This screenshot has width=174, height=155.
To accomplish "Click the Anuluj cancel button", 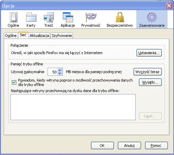I will [x=129, y=146].
